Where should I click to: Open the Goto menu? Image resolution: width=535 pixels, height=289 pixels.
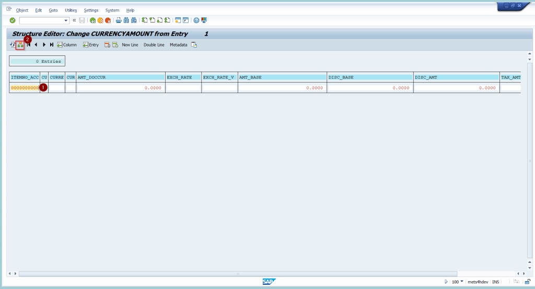pyautogui.click(x=53, y=10)
